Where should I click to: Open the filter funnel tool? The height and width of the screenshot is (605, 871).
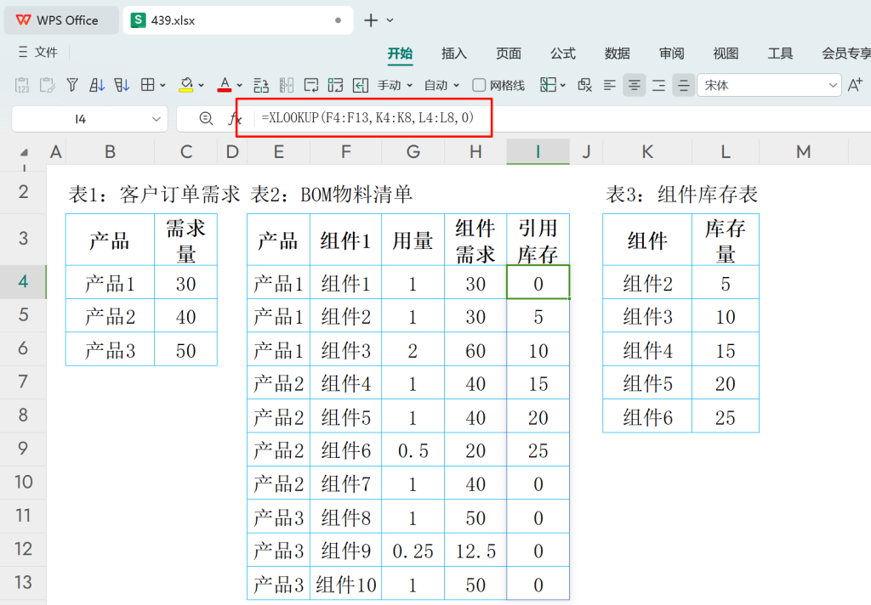(72, 85)
